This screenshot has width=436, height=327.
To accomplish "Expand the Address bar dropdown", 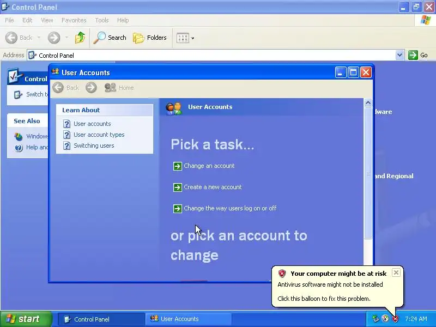I will 399,55.
